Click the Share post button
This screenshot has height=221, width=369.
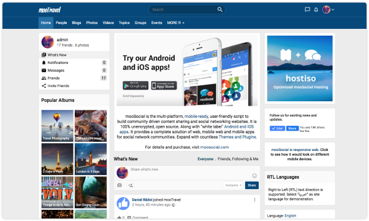coord(252,185)
